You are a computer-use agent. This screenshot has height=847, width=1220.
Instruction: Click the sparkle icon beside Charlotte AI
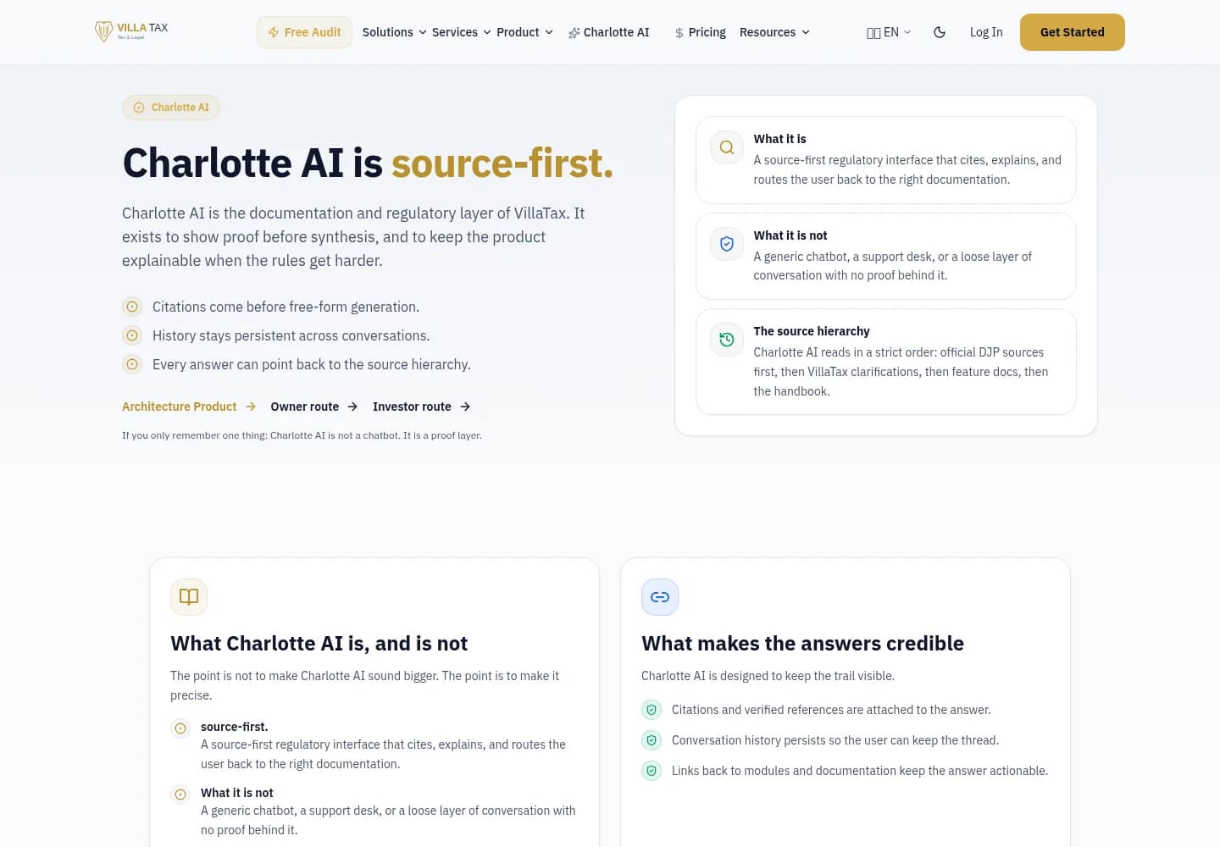[574, 33]
